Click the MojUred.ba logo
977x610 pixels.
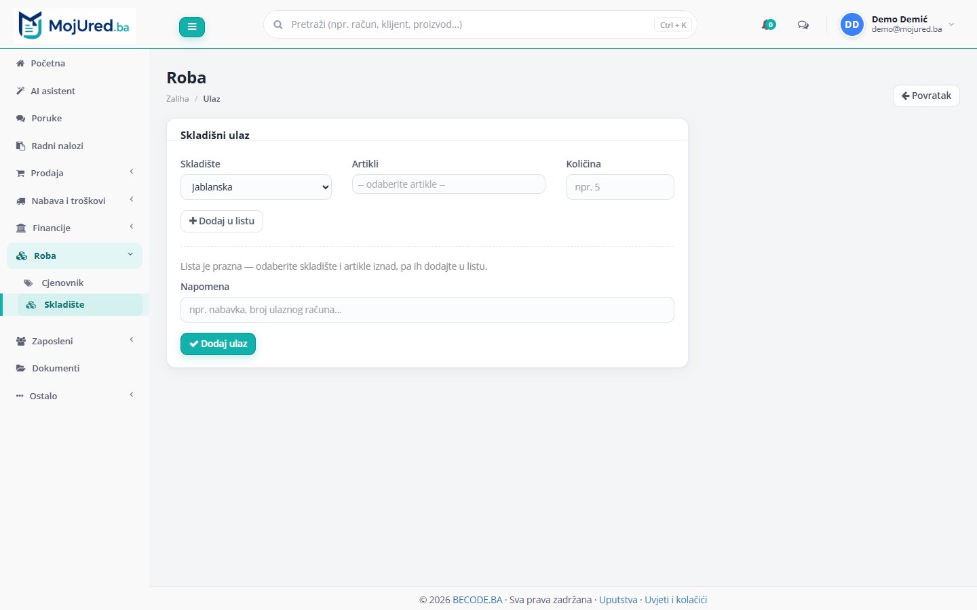click(x=75, y=26)
